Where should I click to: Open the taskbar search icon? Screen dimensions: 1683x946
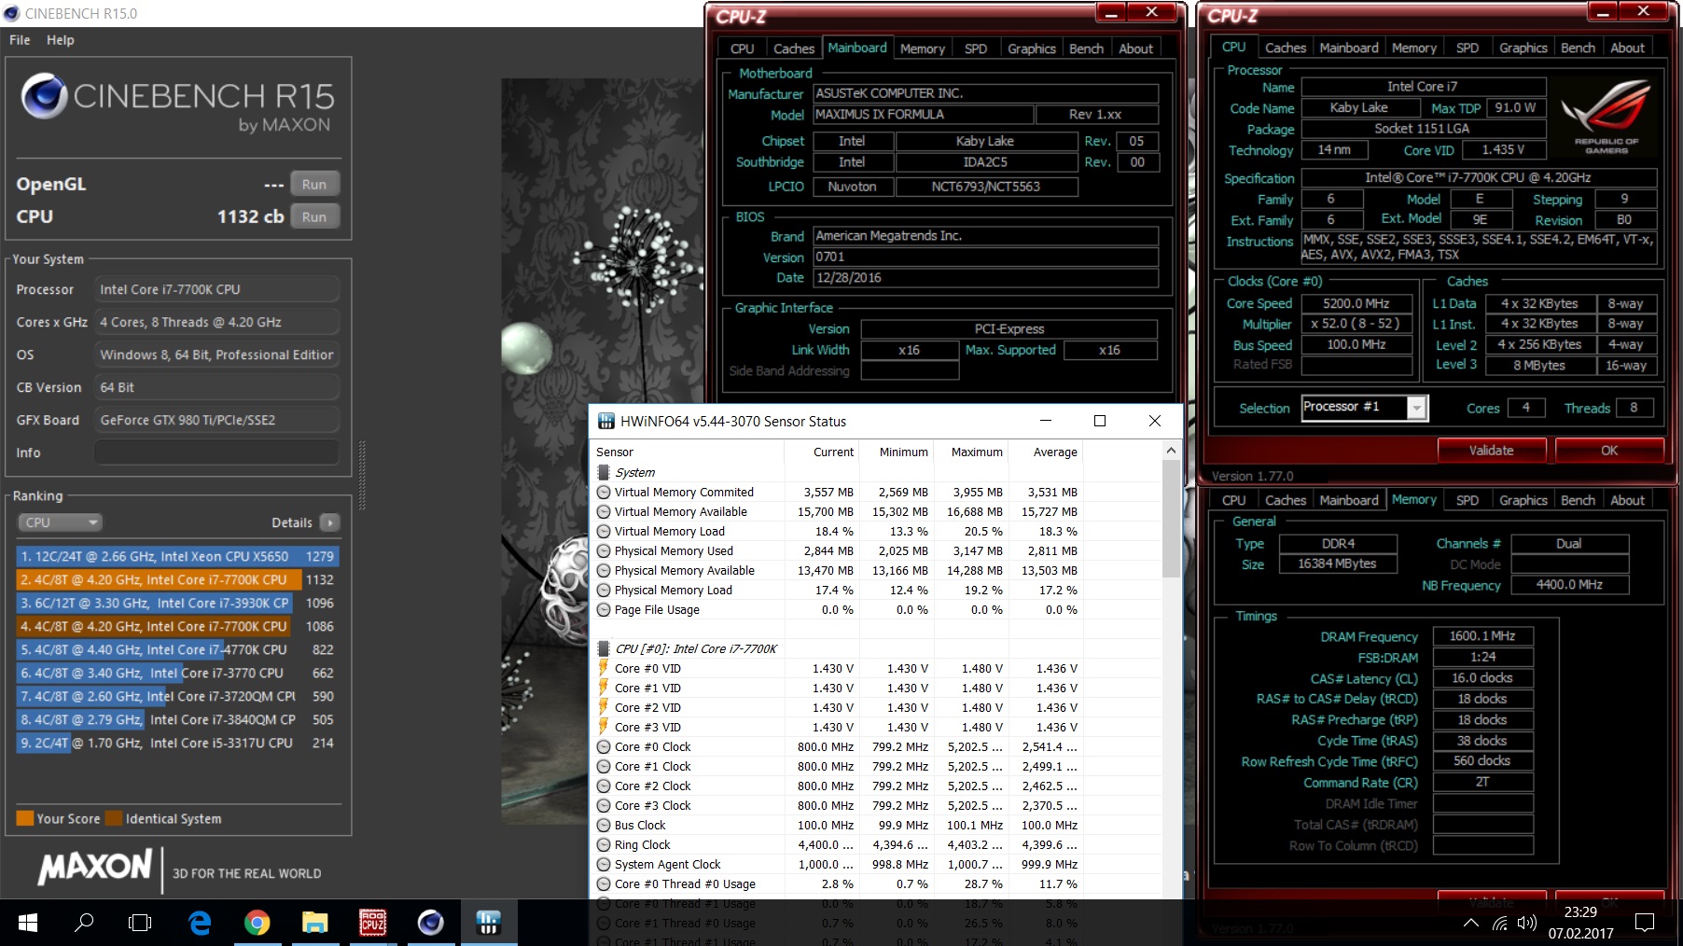[84, 923]
